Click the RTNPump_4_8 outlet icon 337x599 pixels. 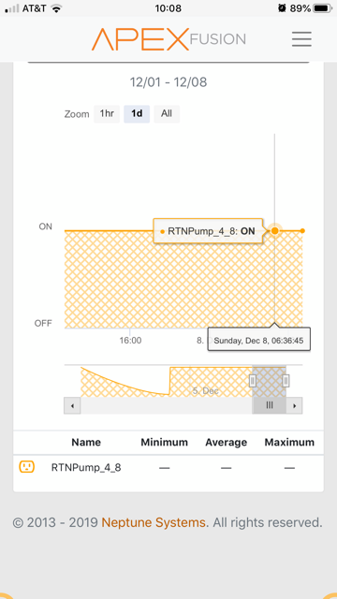pyautogui.click(x=27, y=466)
